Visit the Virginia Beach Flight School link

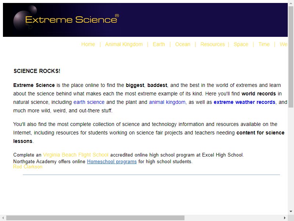[76, 155]
